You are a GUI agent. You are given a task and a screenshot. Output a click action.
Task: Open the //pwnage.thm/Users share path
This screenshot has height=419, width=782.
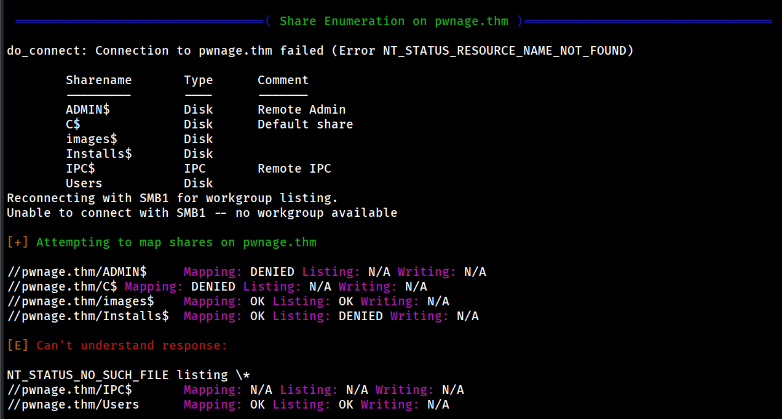(73, 405)
